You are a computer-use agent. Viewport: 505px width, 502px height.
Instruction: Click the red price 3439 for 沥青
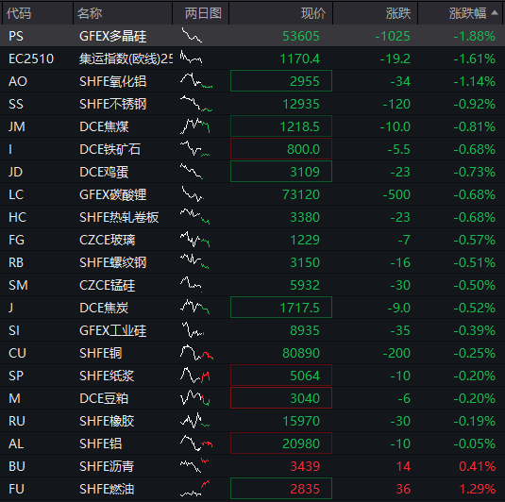[x=305, y=466]
